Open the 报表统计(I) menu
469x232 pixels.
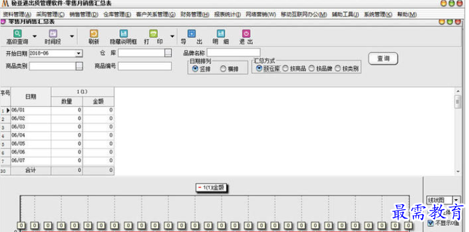coord(228,15)
